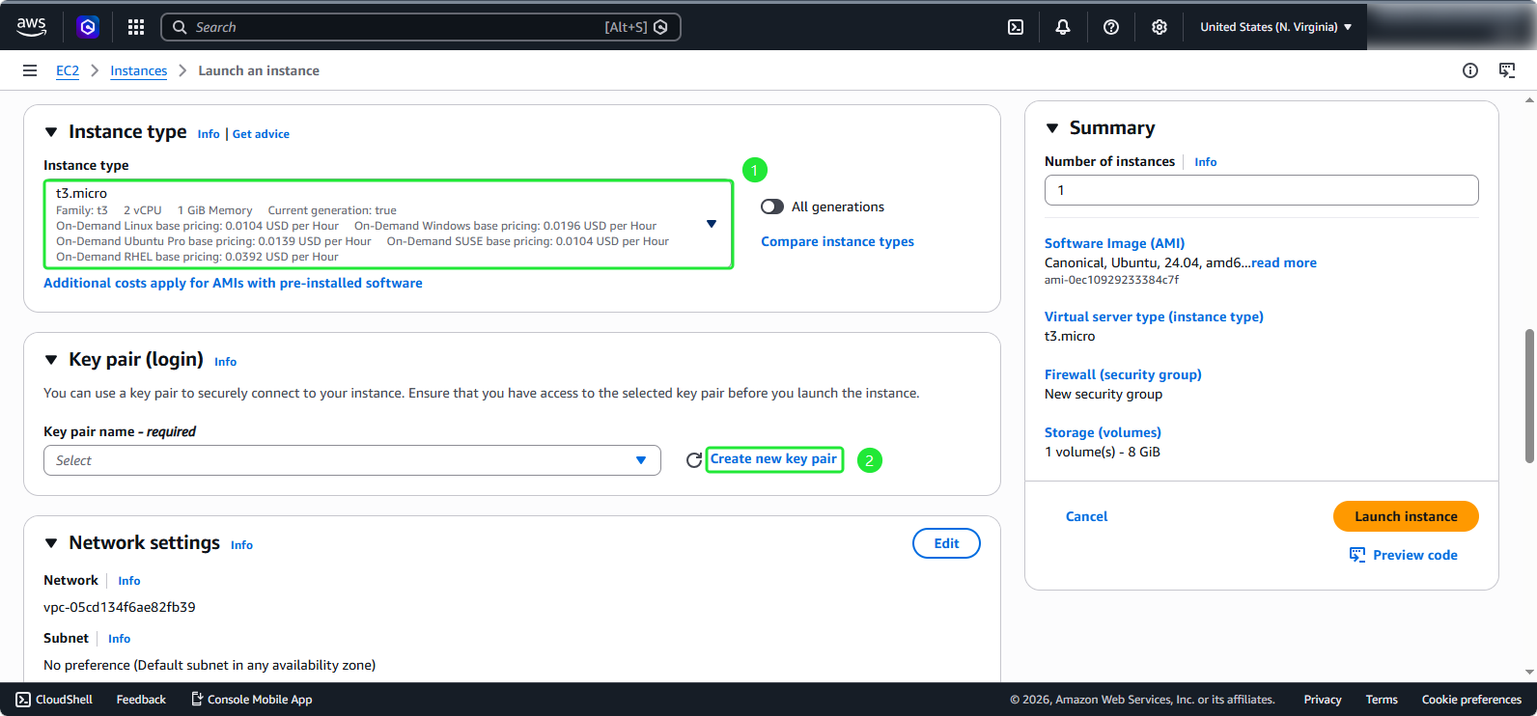Screen dimensions: 1537x716
Task: Open Info beside Key pair (login) heading
Action: point(225,362)
